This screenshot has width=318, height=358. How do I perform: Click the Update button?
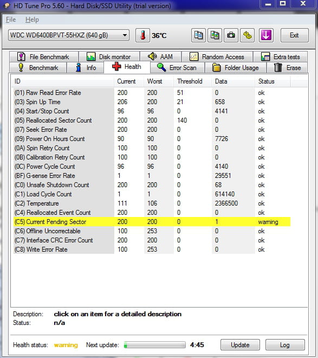click(240, 344)
